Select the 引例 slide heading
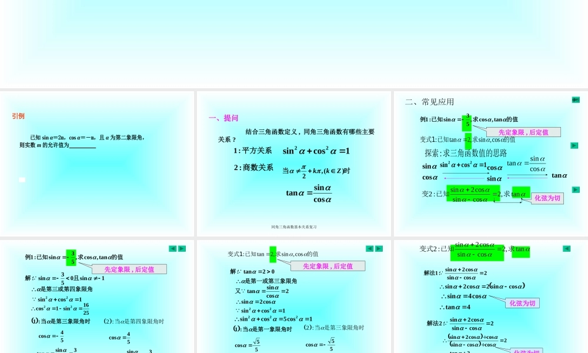 18,116
